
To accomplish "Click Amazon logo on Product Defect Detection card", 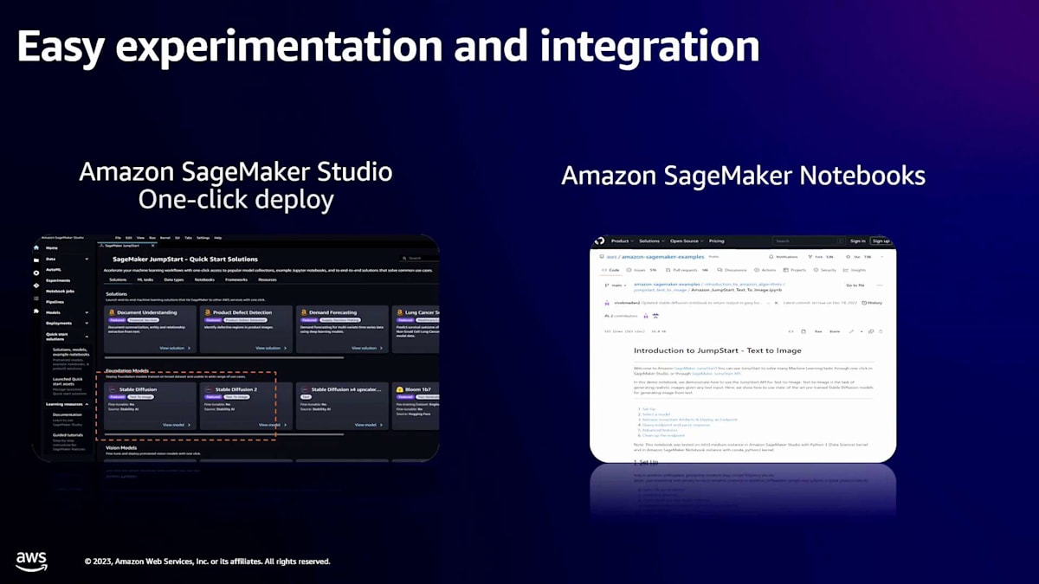I will 208,312.
